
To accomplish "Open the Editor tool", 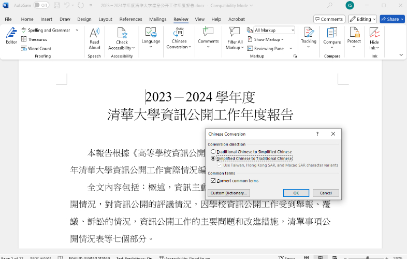I will click(x=11, y=36).
